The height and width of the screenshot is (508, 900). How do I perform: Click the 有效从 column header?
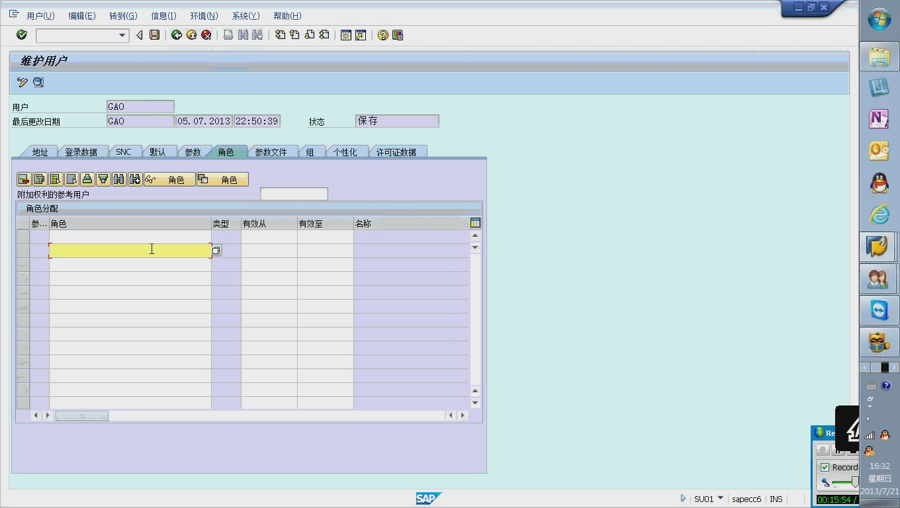point(269,224)
